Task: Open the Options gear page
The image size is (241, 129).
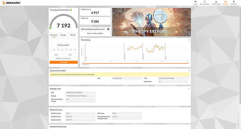Action: click(234, 3)
